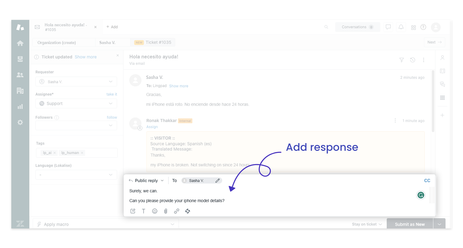This screenshot has width=463, height=248.
Task: Open the Home dashboard from the sidebar
Action: pos(20,43)
